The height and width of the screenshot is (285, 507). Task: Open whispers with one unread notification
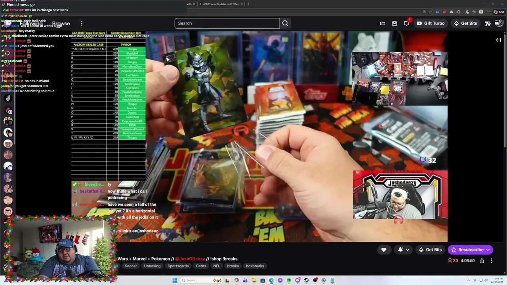coord(407,23)
